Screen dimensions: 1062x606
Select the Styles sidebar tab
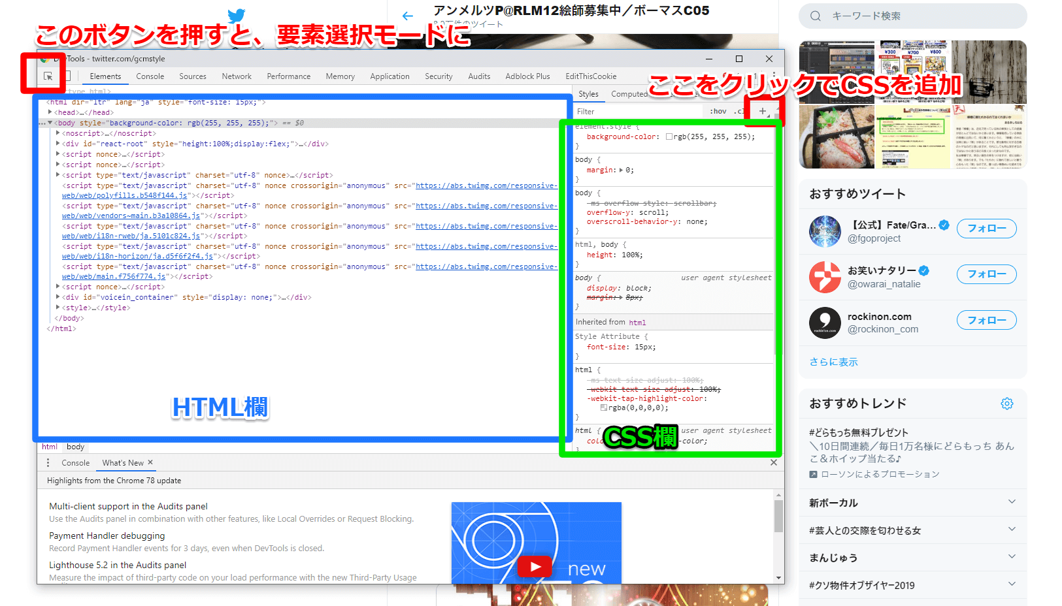coord(588,94)
